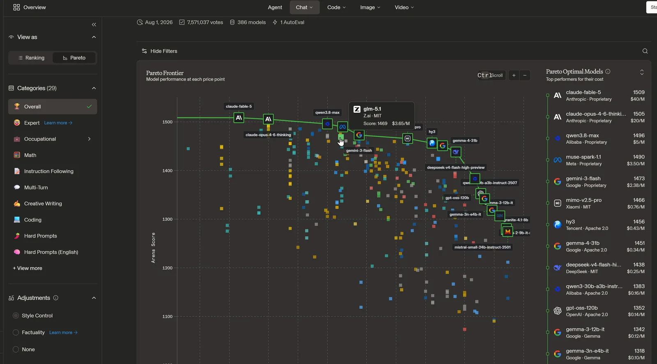
Task: Go to the Overview page
Action: (x=30, y=7)
